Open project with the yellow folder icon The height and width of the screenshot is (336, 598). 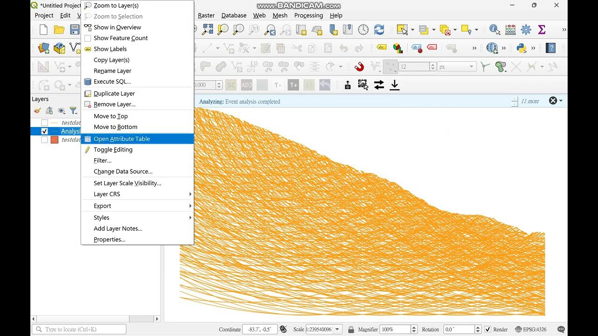59,30
